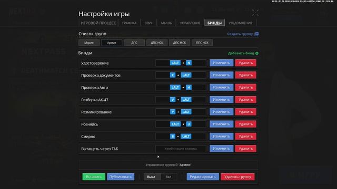Select the ДПС group
337x189 pixels.
[x=134, y=43]
